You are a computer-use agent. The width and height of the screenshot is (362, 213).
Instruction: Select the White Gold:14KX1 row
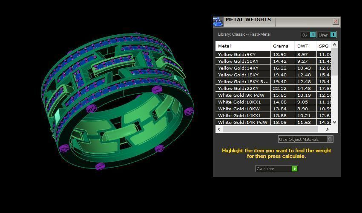pyautogui.click(x=273, y=115)
